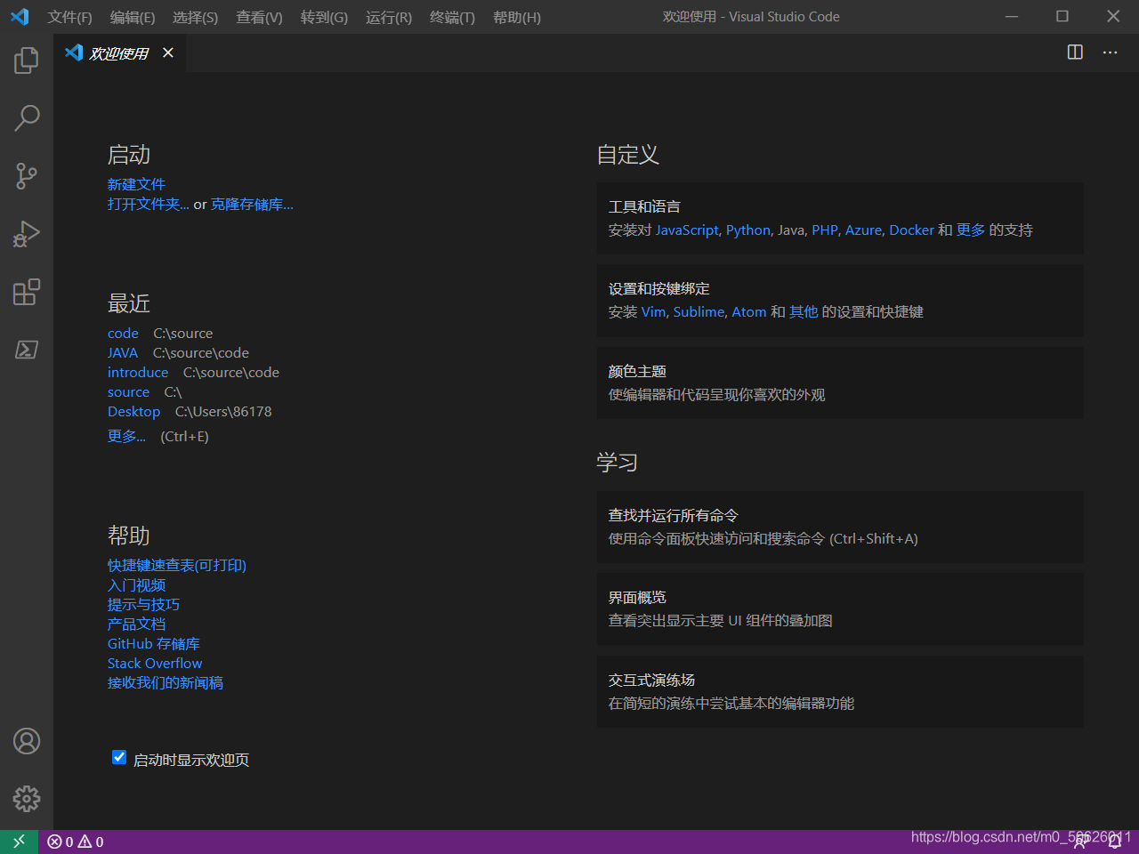Click 更多... recent items link
The height and width of the screenshot is (854, 1139).
click(126, 436)
